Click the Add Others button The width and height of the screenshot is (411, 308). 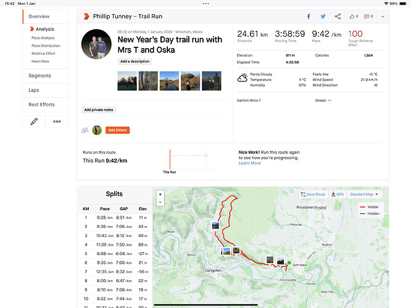click(x=117, y=130)
